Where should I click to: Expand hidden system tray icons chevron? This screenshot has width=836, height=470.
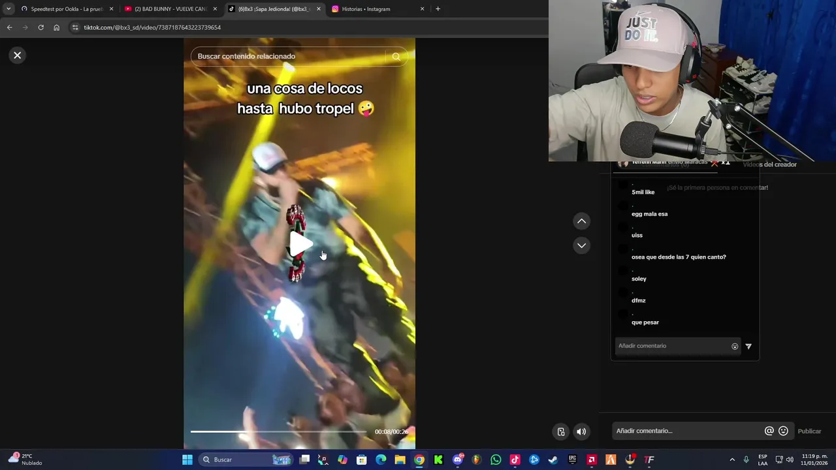click(732, 460)
